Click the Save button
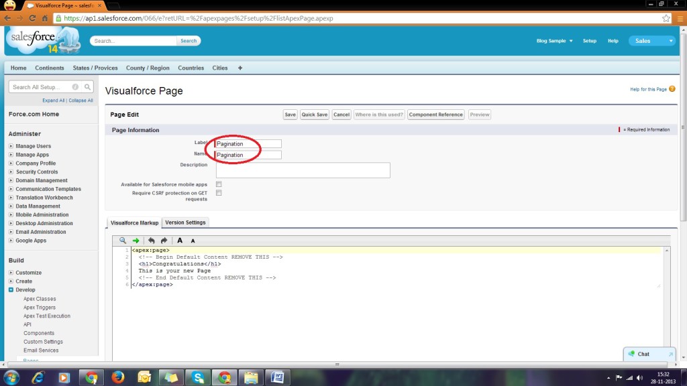 290,115
